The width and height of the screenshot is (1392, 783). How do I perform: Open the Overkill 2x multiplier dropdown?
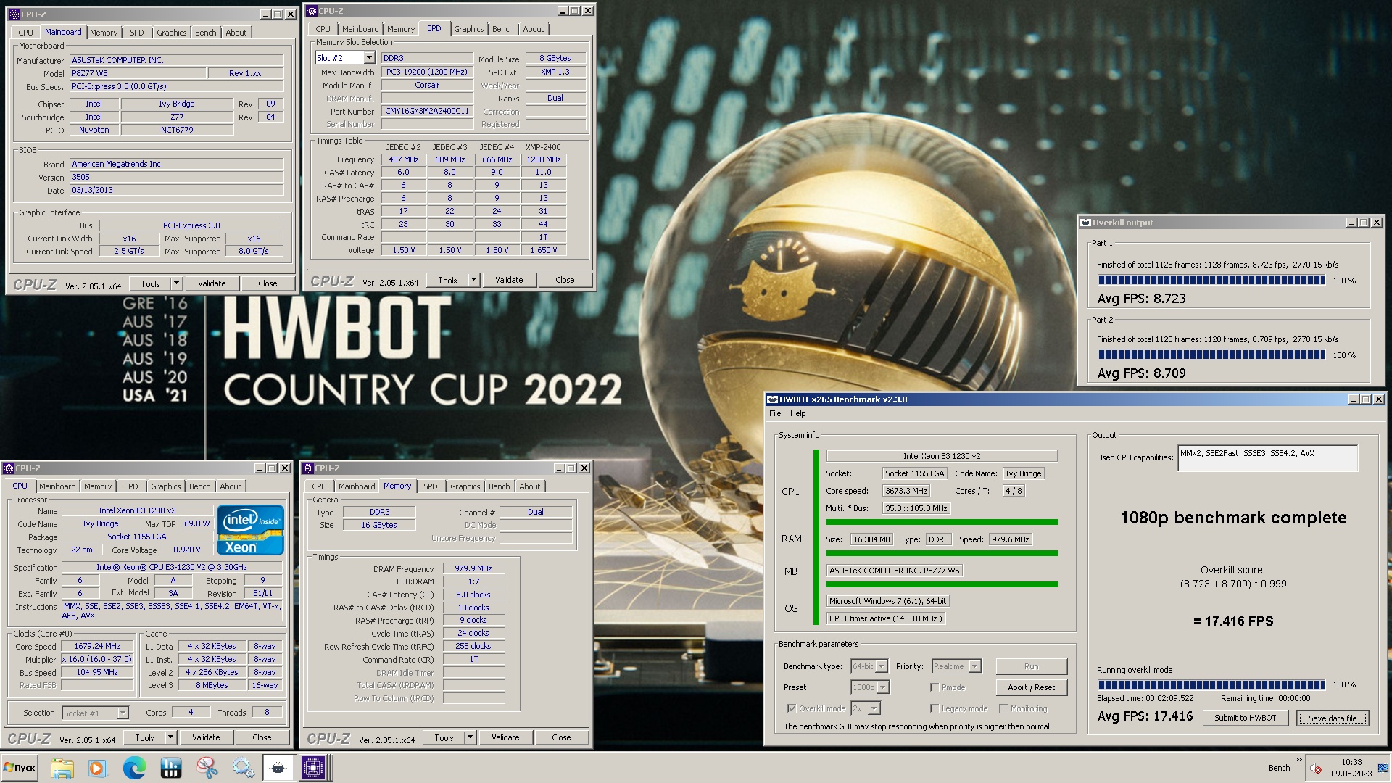(x=874, y=708)
